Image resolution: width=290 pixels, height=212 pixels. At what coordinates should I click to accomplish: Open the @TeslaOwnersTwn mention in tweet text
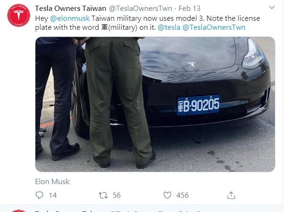pos(214,27)
